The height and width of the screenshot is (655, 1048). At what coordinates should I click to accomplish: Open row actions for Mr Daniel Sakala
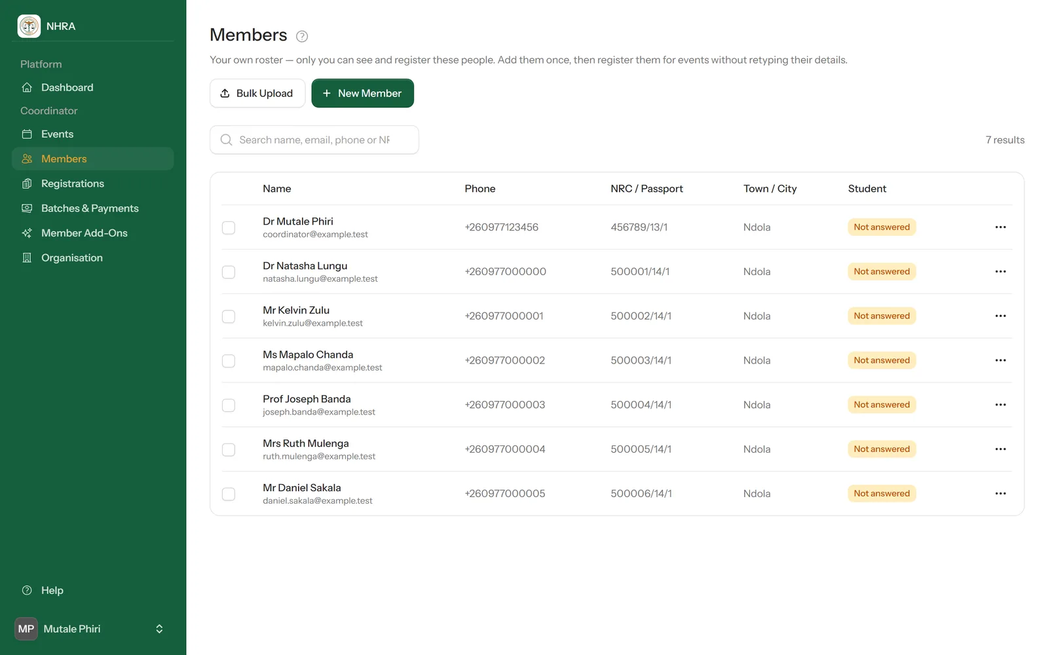point(1000,494)
